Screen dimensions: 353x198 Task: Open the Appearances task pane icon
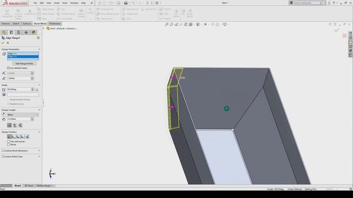pyautogui.click(x=351, y=51)
